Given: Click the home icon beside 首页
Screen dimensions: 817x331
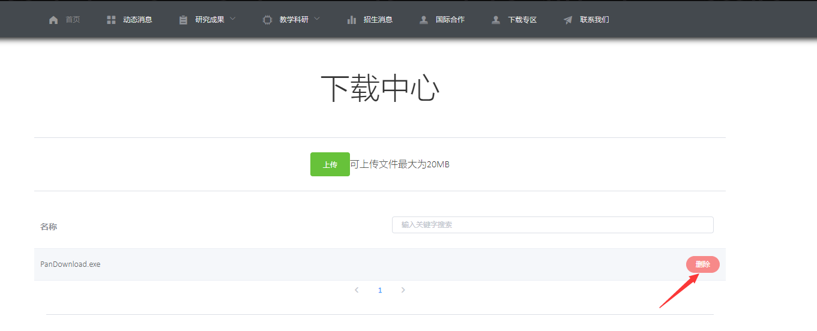Looking at the screenshot, I should [53, 20].
